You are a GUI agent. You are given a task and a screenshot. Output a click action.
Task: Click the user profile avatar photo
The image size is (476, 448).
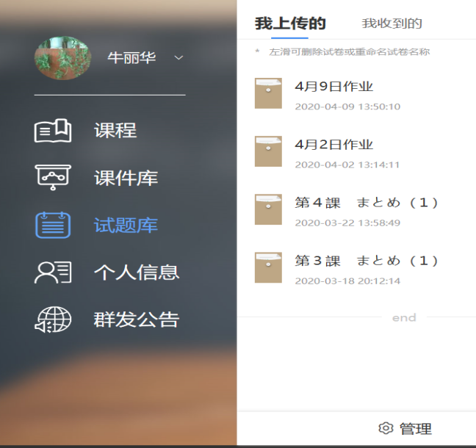point(62,58)
